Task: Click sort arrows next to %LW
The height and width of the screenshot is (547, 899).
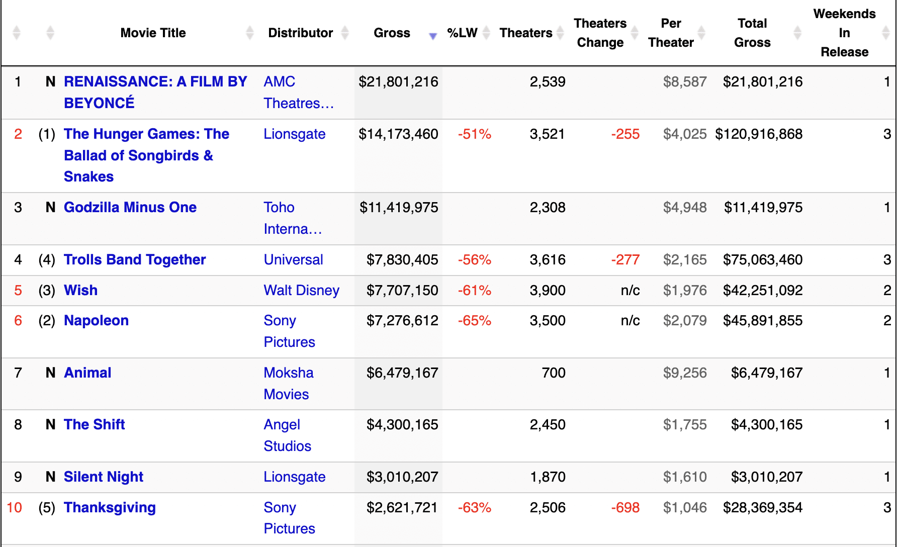Action: tap(486, 33)
